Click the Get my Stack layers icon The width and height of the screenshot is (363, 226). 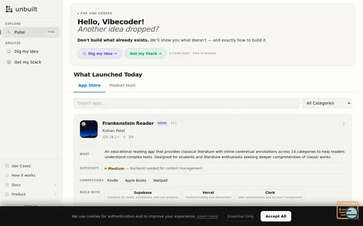pos(9,62)
